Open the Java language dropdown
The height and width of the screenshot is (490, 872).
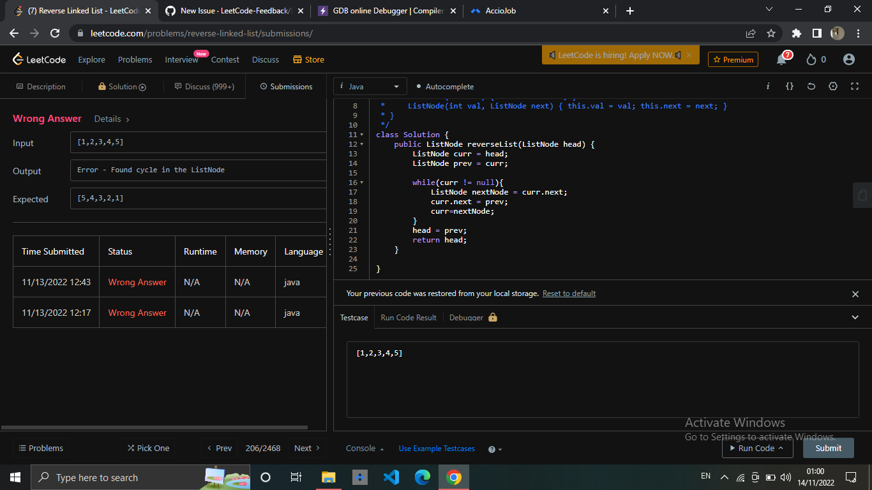[370, 86]
